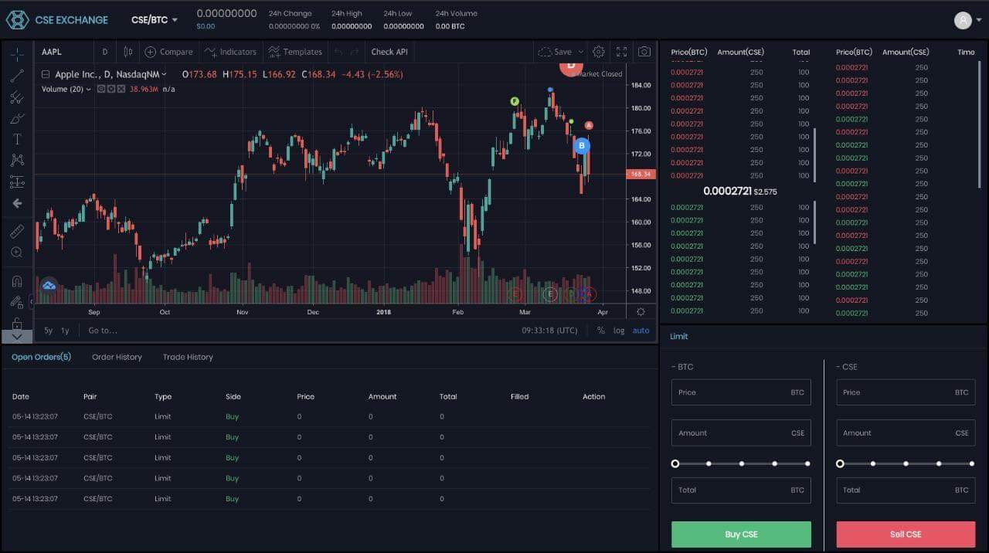The image size is (989, 553).
Task: Toggle percent scale on chart
Action: 601,331
